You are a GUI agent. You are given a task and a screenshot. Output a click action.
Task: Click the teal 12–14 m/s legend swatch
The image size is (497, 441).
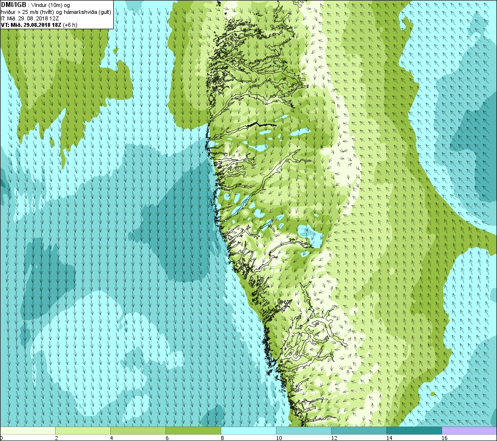359,431
